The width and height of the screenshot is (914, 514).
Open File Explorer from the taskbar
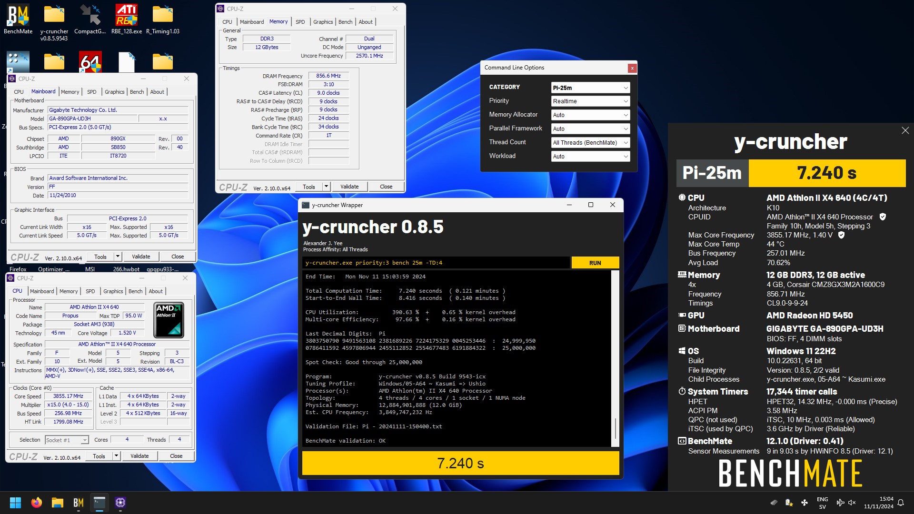coord(58,503)
